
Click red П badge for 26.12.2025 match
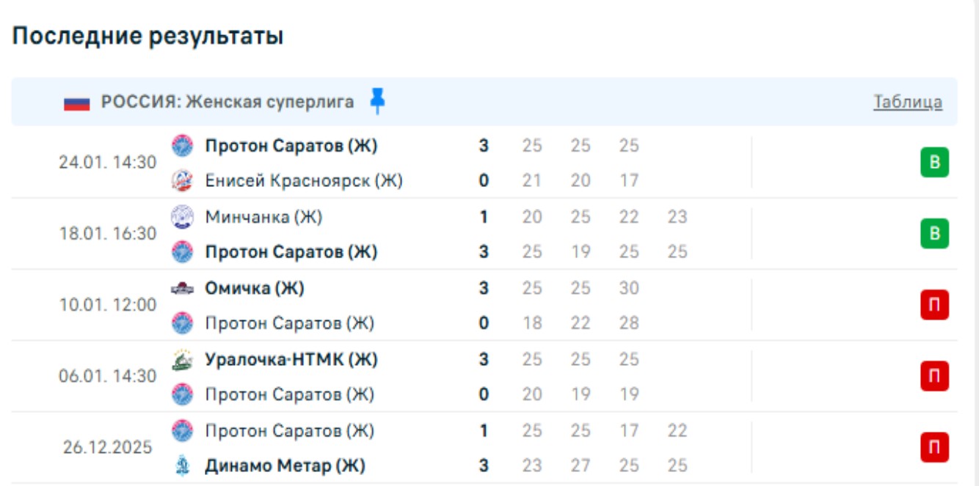[x=934, y=447]
